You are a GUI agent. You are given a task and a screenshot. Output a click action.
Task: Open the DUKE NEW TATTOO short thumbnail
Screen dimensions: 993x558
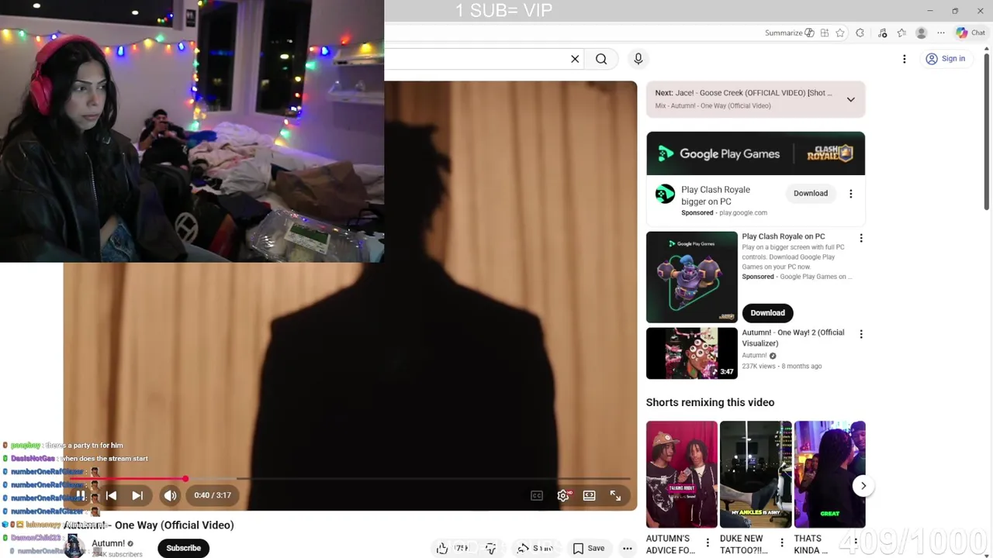click(756, 474)
